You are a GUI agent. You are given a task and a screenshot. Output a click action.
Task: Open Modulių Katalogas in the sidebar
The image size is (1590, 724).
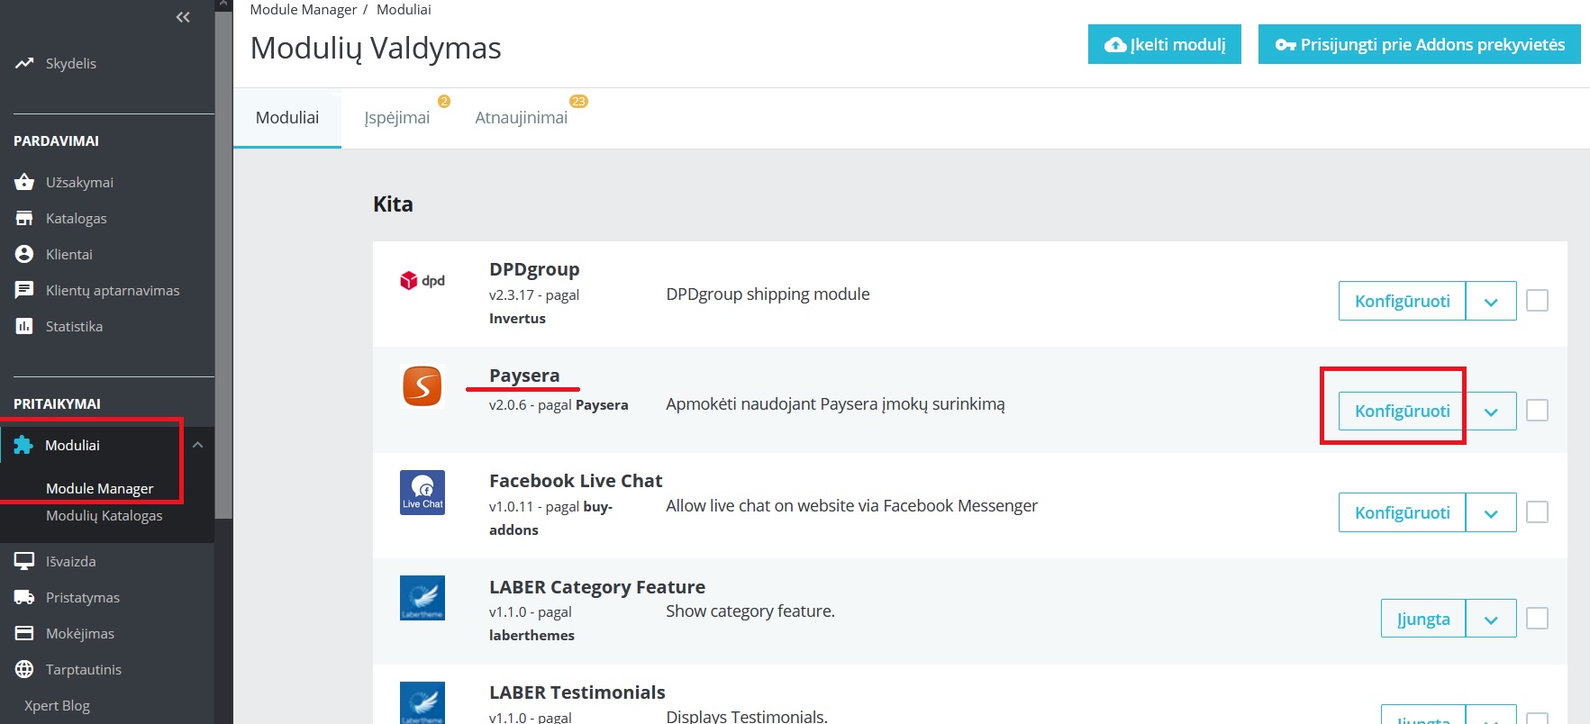104,515
